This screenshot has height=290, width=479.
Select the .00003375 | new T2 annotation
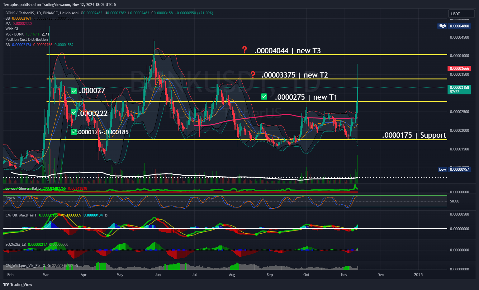[x=295, y=75]
